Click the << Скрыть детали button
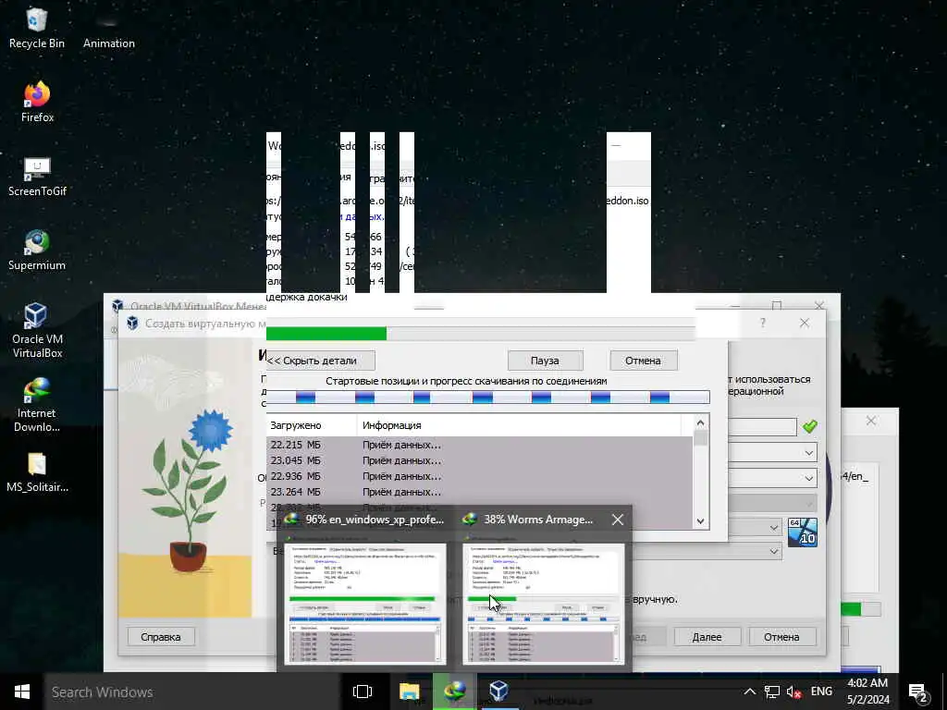 coord(320,361)
